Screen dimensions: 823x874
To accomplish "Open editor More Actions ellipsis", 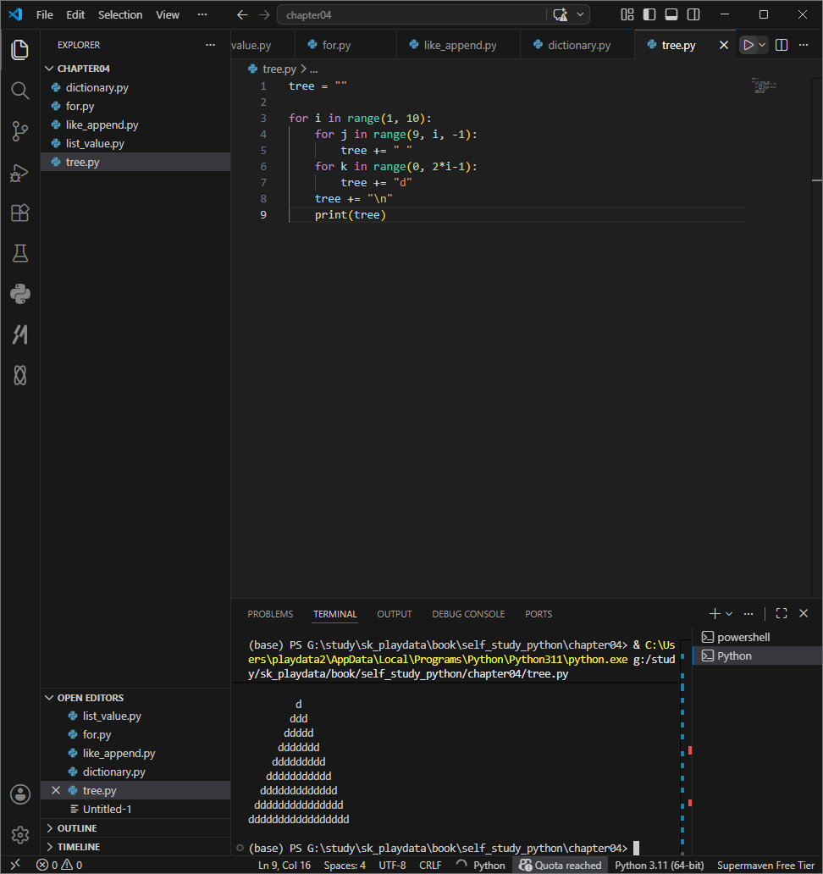I will pyautogui.click(x=804, y=45).
